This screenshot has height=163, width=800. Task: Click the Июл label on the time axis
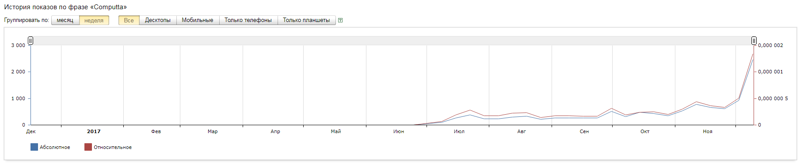(459, 131)
